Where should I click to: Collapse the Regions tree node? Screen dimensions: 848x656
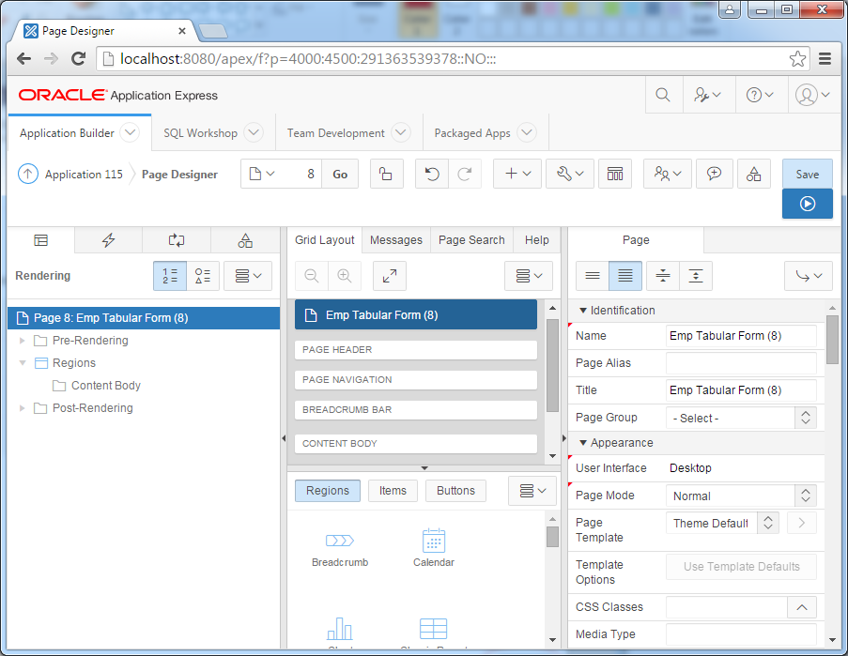click(x=23, y=363)
